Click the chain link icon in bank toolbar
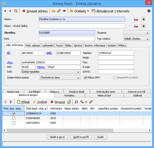The width and height of the screenshot is (154, 148). pyautogui.click(x=91, y=102)
